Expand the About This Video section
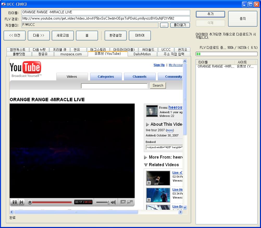Viewport: 261px width, 228px height. click(147, 124)
